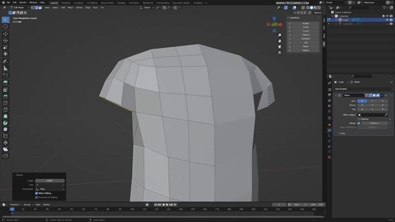Enable vertex select mode
395x222 pixels.
click(33, 7)
